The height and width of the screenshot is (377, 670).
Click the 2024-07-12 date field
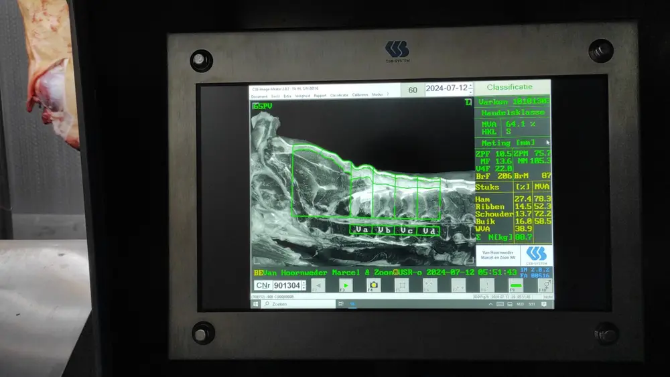click(446, 88)
